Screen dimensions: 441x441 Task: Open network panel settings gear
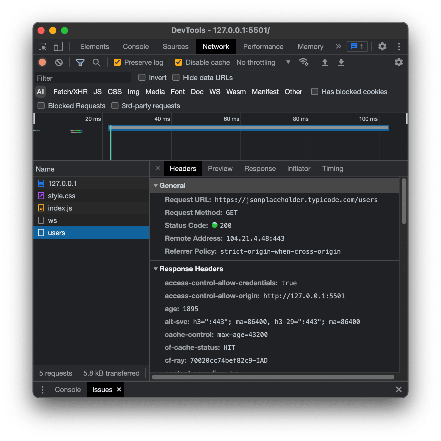click(398, 62)
